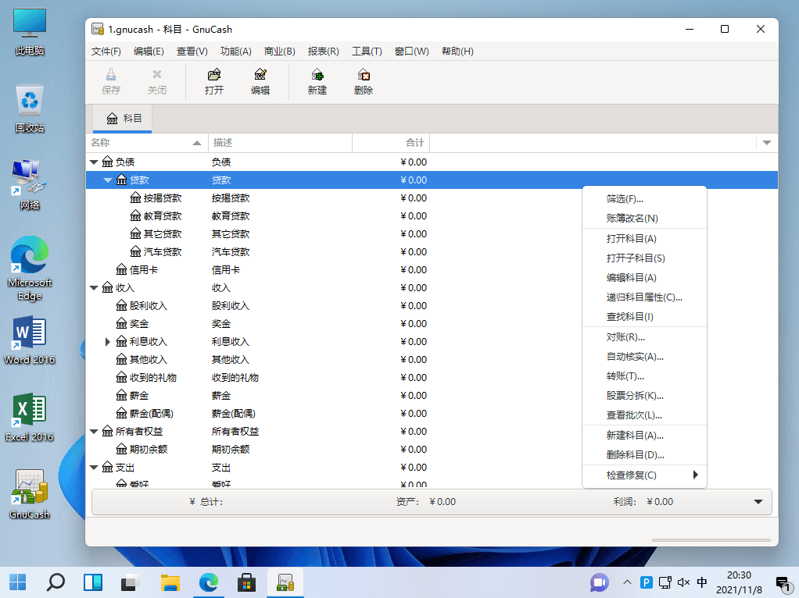
Task: Open 检查修复(C) submenu
Action: 645,475
